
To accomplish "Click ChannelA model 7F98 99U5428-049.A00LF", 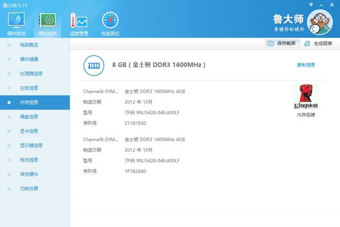I will tap(152, 112).
